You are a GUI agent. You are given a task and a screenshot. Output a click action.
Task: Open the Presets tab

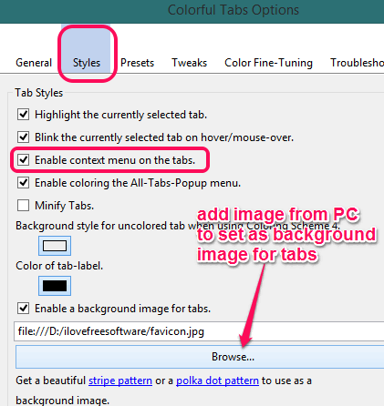(137, 63)
